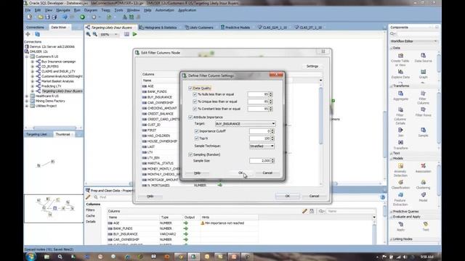Select the Join transform component
This screenshot has height=261, width=465.
(400, 132)
